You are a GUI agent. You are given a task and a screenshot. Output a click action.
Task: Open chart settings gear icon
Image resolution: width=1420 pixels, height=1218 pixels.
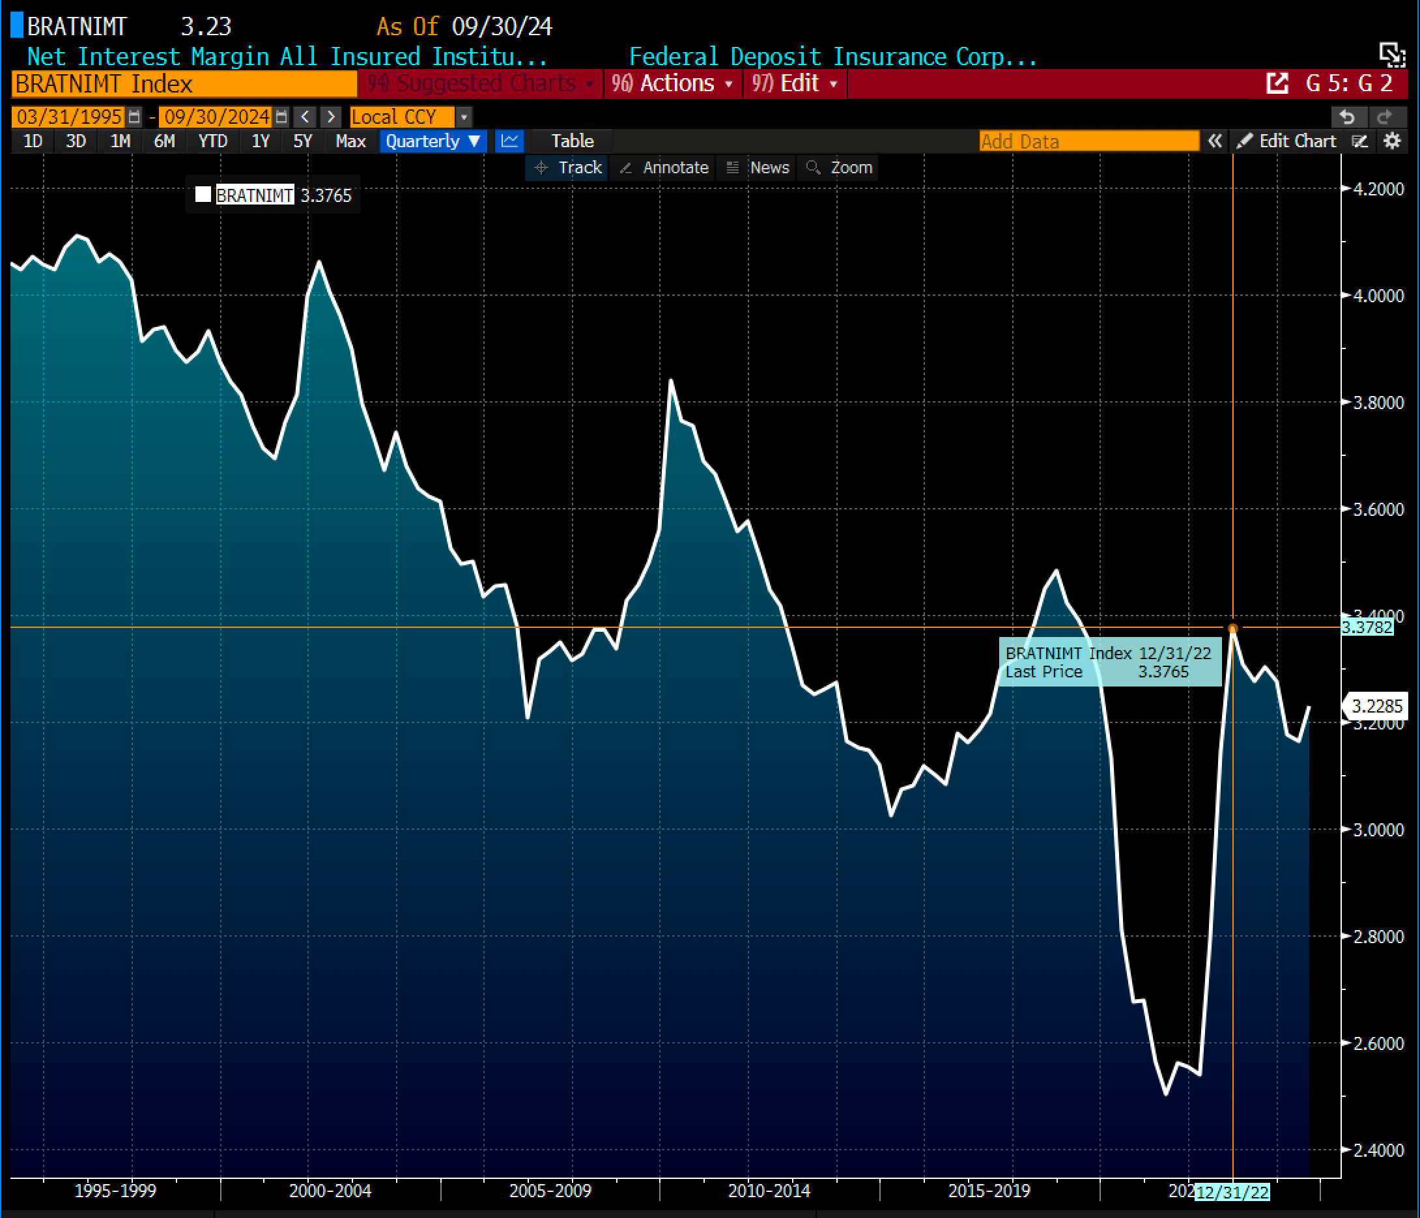coord(1392,141)
